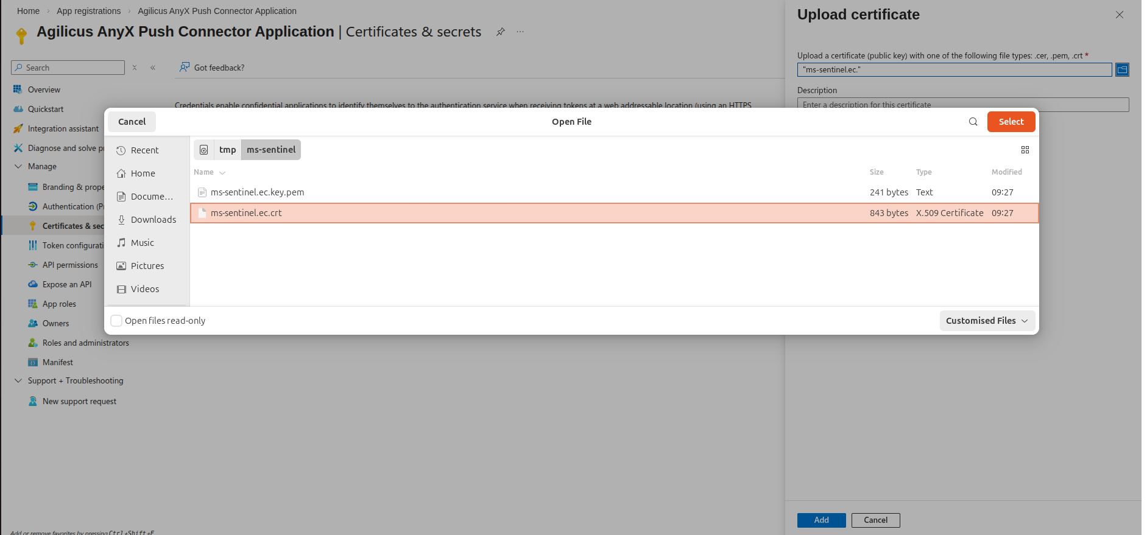Click the certificate file name field
The width and height of the screenshot is (1147, 535).
955,70
